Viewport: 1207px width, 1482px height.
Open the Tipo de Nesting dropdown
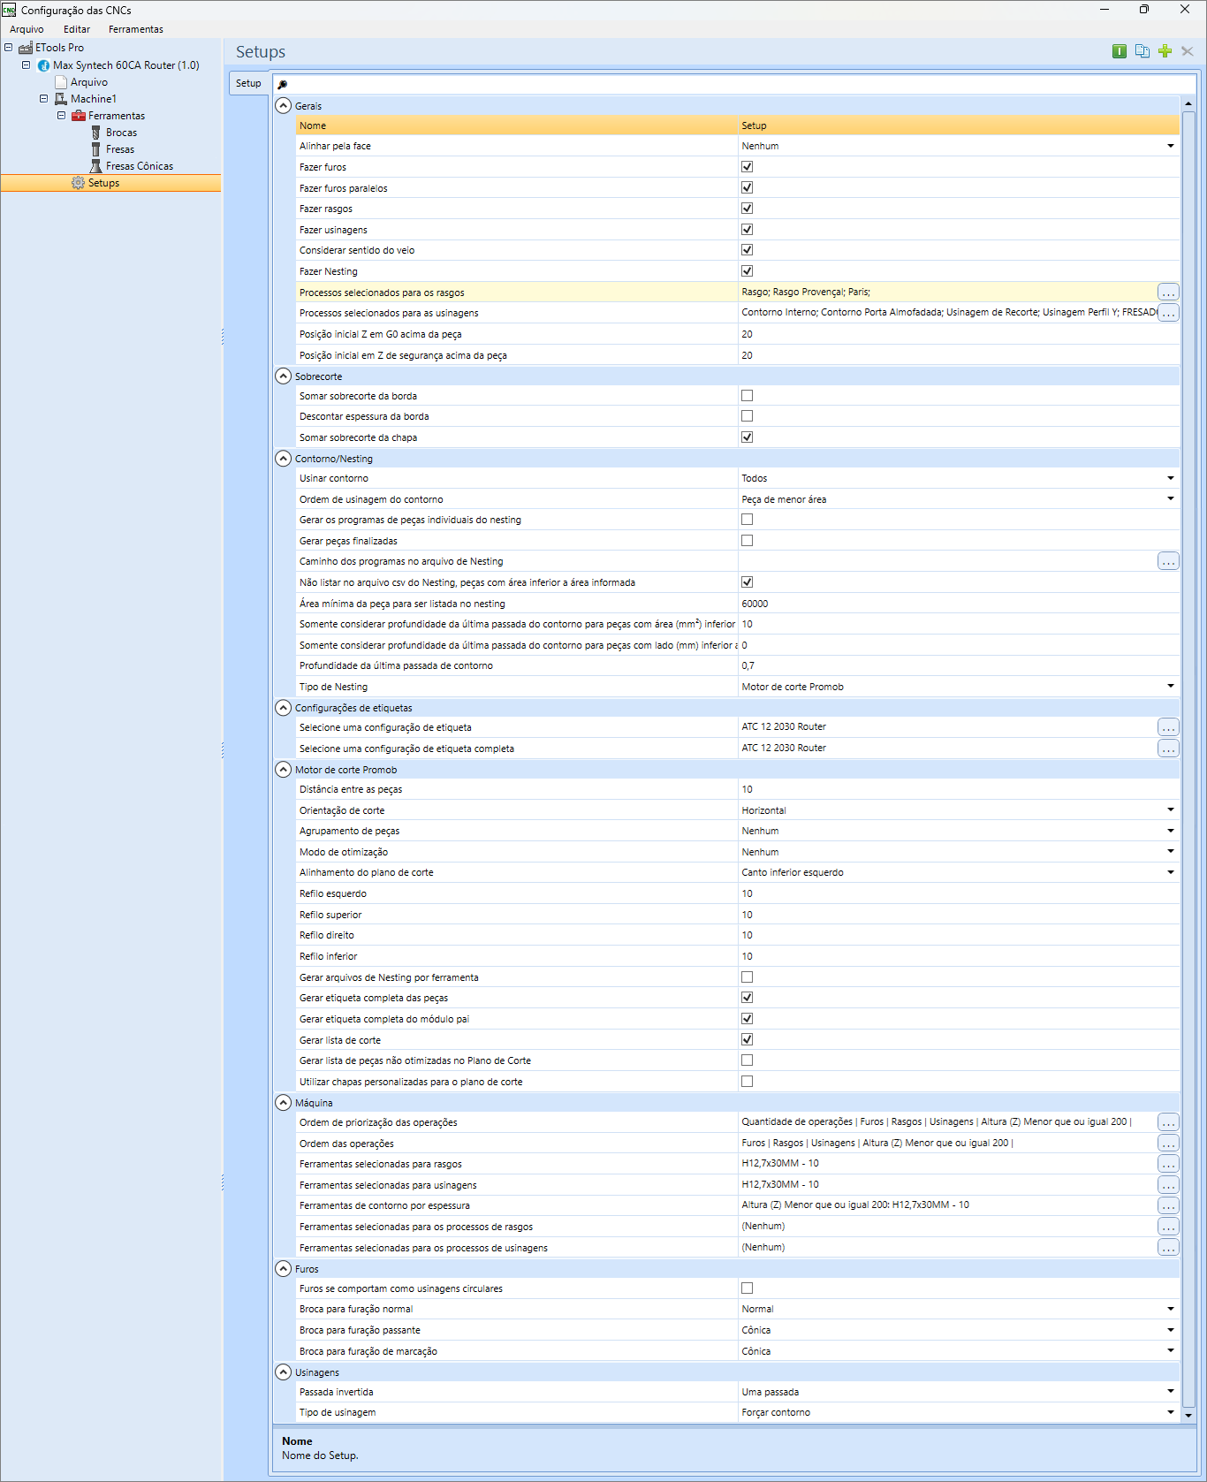pos(1170,687)
